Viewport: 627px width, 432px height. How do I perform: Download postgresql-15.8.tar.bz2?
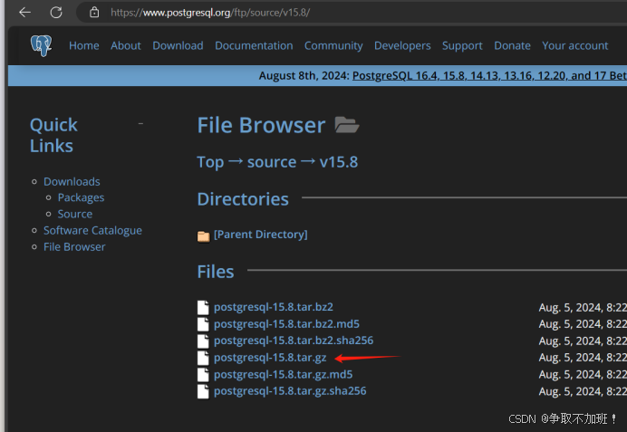click(x=274, y=307)
